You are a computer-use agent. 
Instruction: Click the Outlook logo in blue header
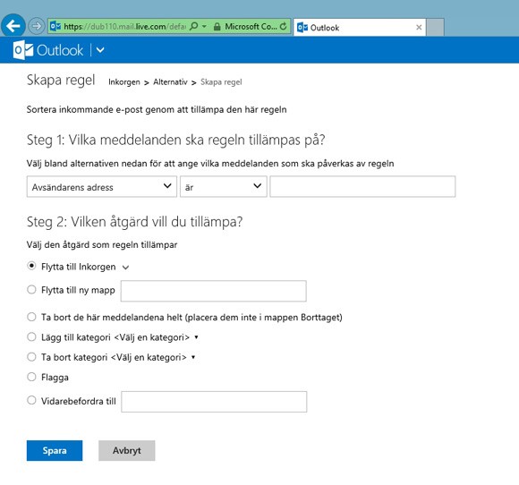click(x=48, y=50)
